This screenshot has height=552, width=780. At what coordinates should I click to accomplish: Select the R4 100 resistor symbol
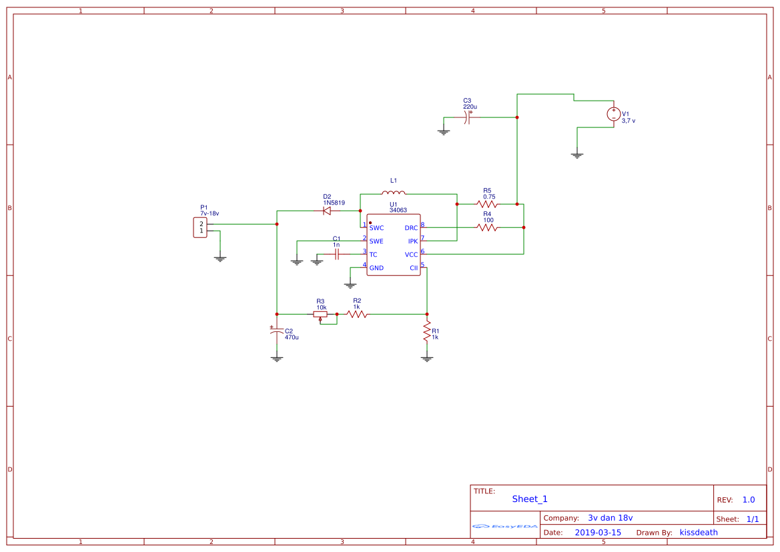pyautogui.click(x=488, y=227)
